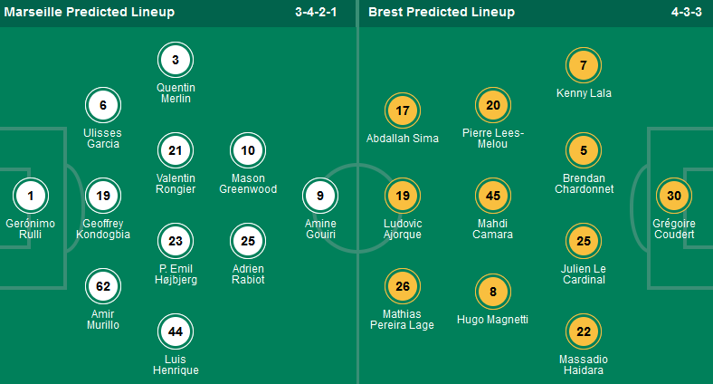
Task: Click Quentin Merlin's number 3 badge
Action: tap(176, 61)
